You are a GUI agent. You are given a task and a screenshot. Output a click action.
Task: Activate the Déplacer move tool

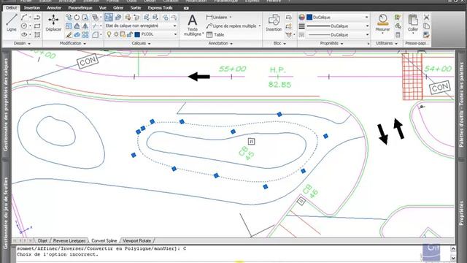coord(53,23)
